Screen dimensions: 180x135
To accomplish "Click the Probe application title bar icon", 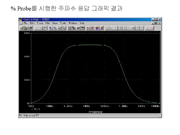I will 20,20.
